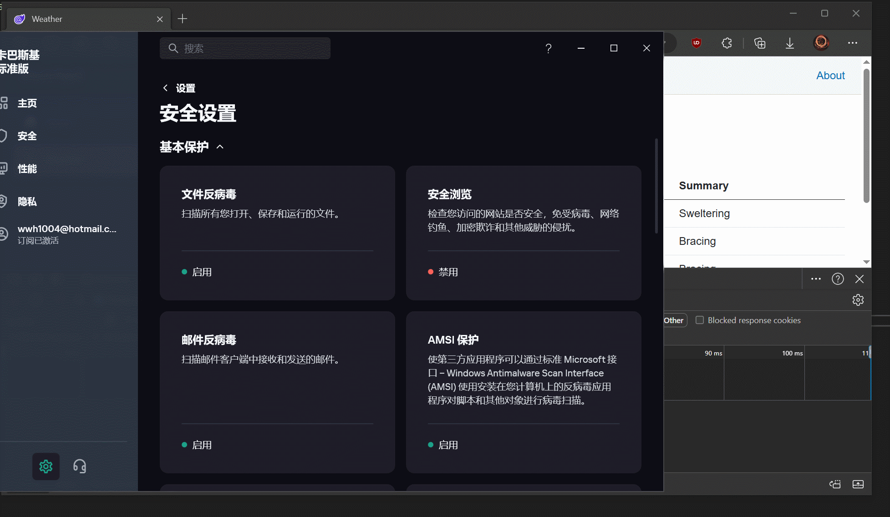
Task: Open DevTools more options ellipsis
Action: click(816, 279)
